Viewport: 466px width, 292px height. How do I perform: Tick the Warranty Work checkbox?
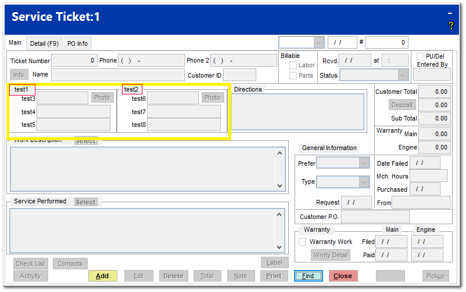point(302,242)
